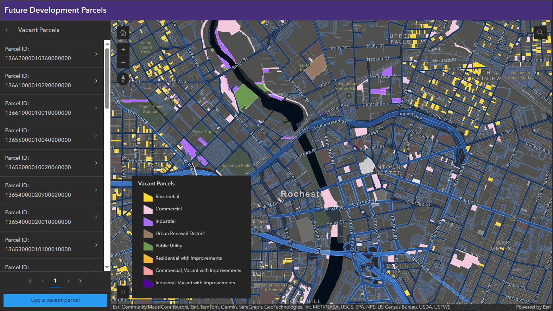The width and height of the screenshot is (553, 311).
Task: Click the Public Utility green legend swatch
Action: coord(148,246)
